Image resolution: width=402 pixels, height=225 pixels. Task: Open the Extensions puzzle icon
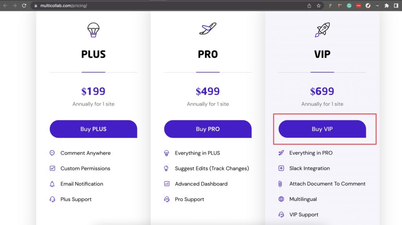pos(387,5)
